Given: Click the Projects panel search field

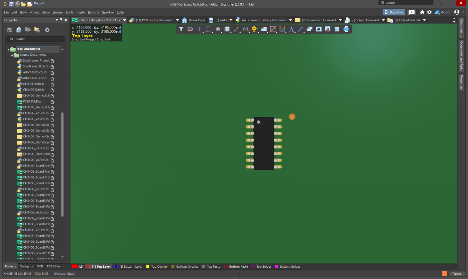Looking at the screenshot, I should tap(36, 39).
